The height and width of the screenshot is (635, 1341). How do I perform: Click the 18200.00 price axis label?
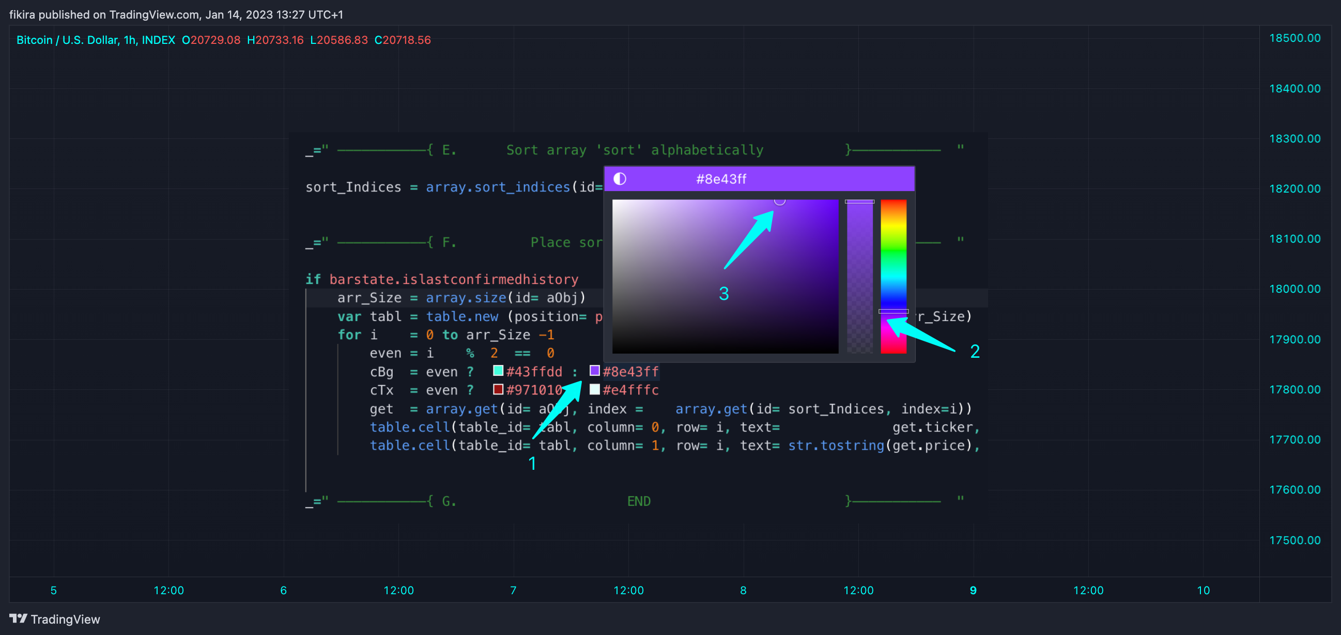1294,189
